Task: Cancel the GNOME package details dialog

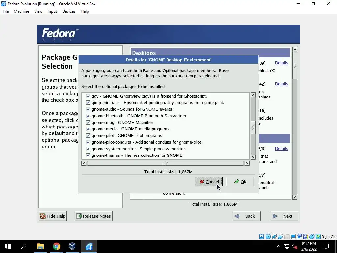Action: pyautogui.click(x=209, y=182)
